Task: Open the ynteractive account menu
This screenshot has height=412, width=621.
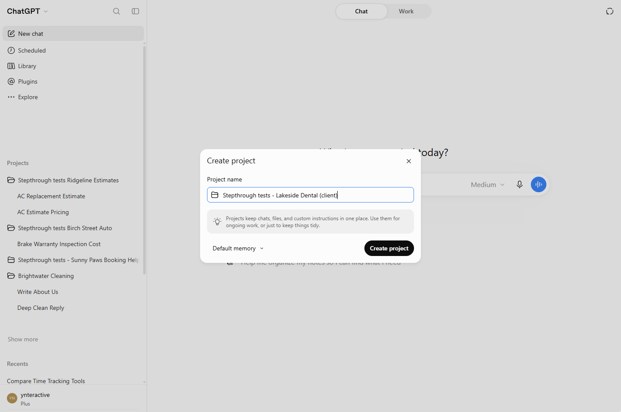Action: (x=73, y=399)
